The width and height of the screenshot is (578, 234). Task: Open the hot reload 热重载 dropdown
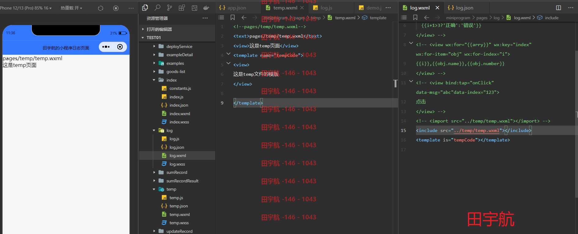[71, 8]
